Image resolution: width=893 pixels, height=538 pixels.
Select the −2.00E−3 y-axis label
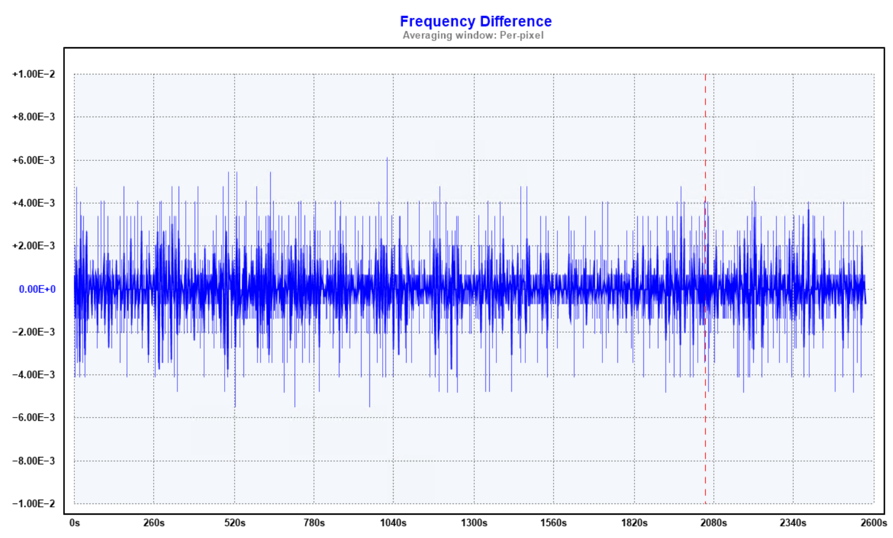point(34,332)
